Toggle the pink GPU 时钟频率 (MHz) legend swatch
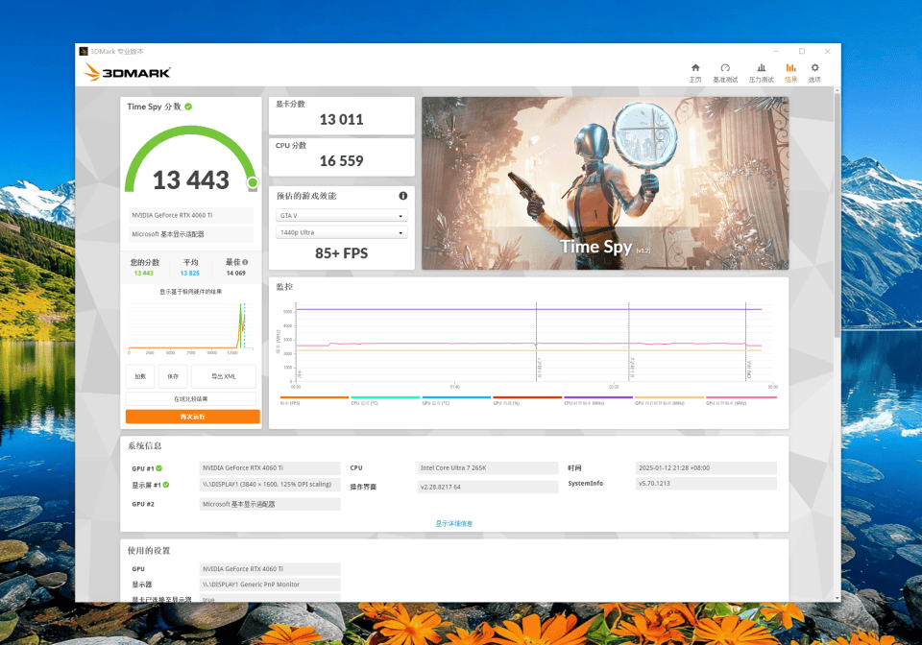 tap(740, 397)
